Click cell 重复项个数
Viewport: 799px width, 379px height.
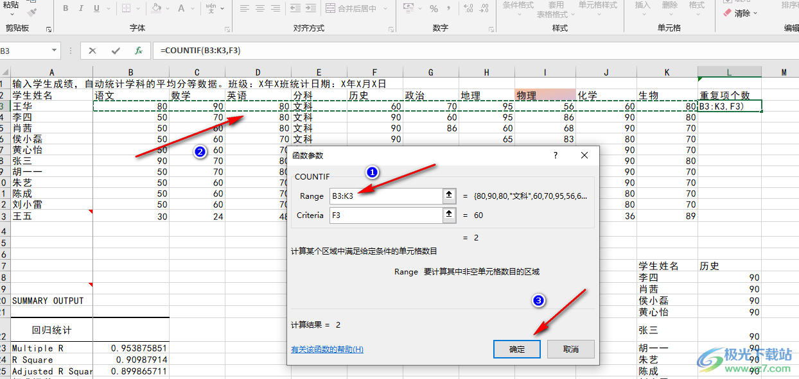[729, 95]
